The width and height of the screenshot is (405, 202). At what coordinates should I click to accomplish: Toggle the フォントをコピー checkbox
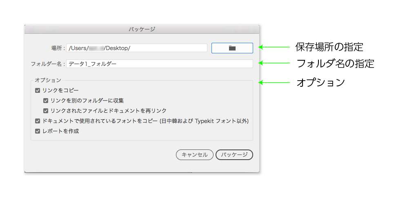click(38, 121)
